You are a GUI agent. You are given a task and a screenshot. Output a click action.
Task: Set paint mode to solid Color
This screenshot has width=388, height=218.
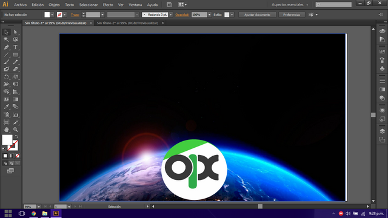tap(5, 156)
